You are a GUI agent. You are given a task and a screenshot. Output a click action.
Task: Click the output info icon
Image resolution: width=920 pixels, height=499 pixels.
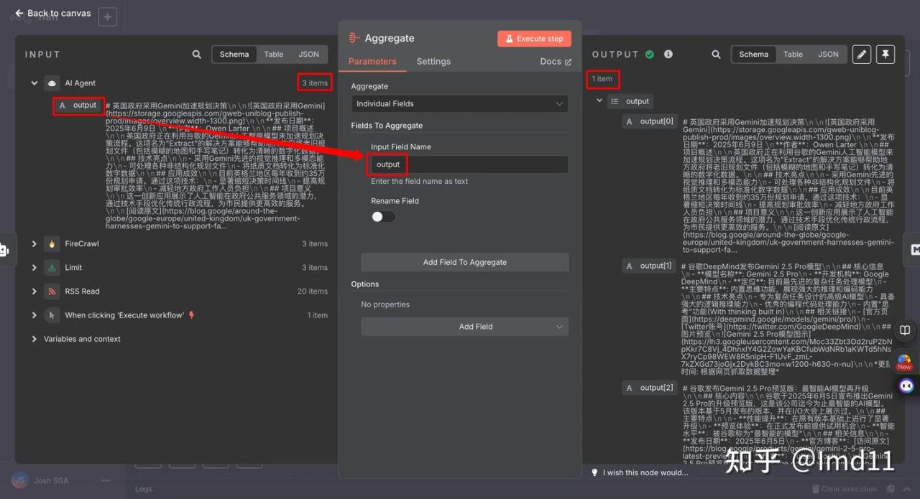coord(668,55)
